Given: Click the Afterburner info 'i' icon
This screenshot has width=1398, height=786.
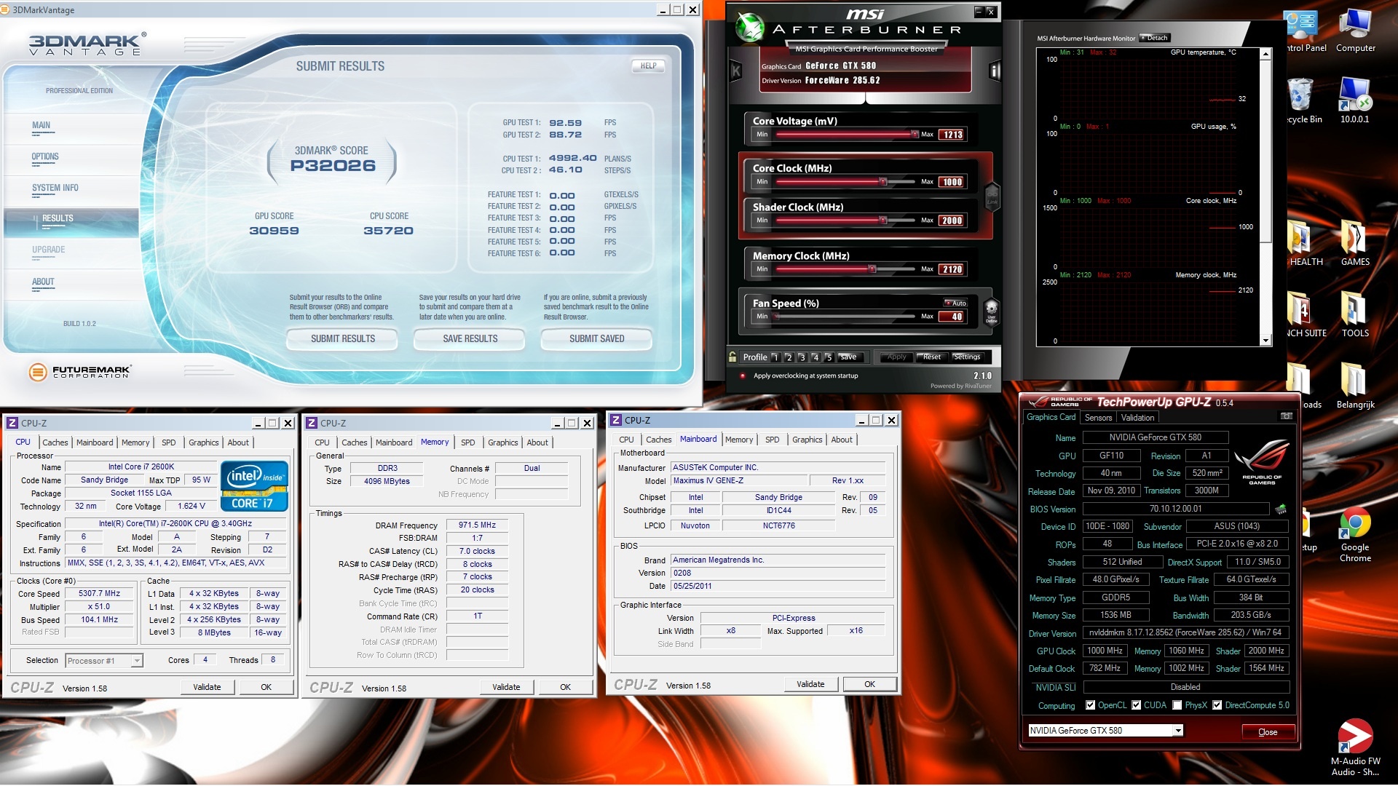Looking at the screenshot, I should coord(995,71).
